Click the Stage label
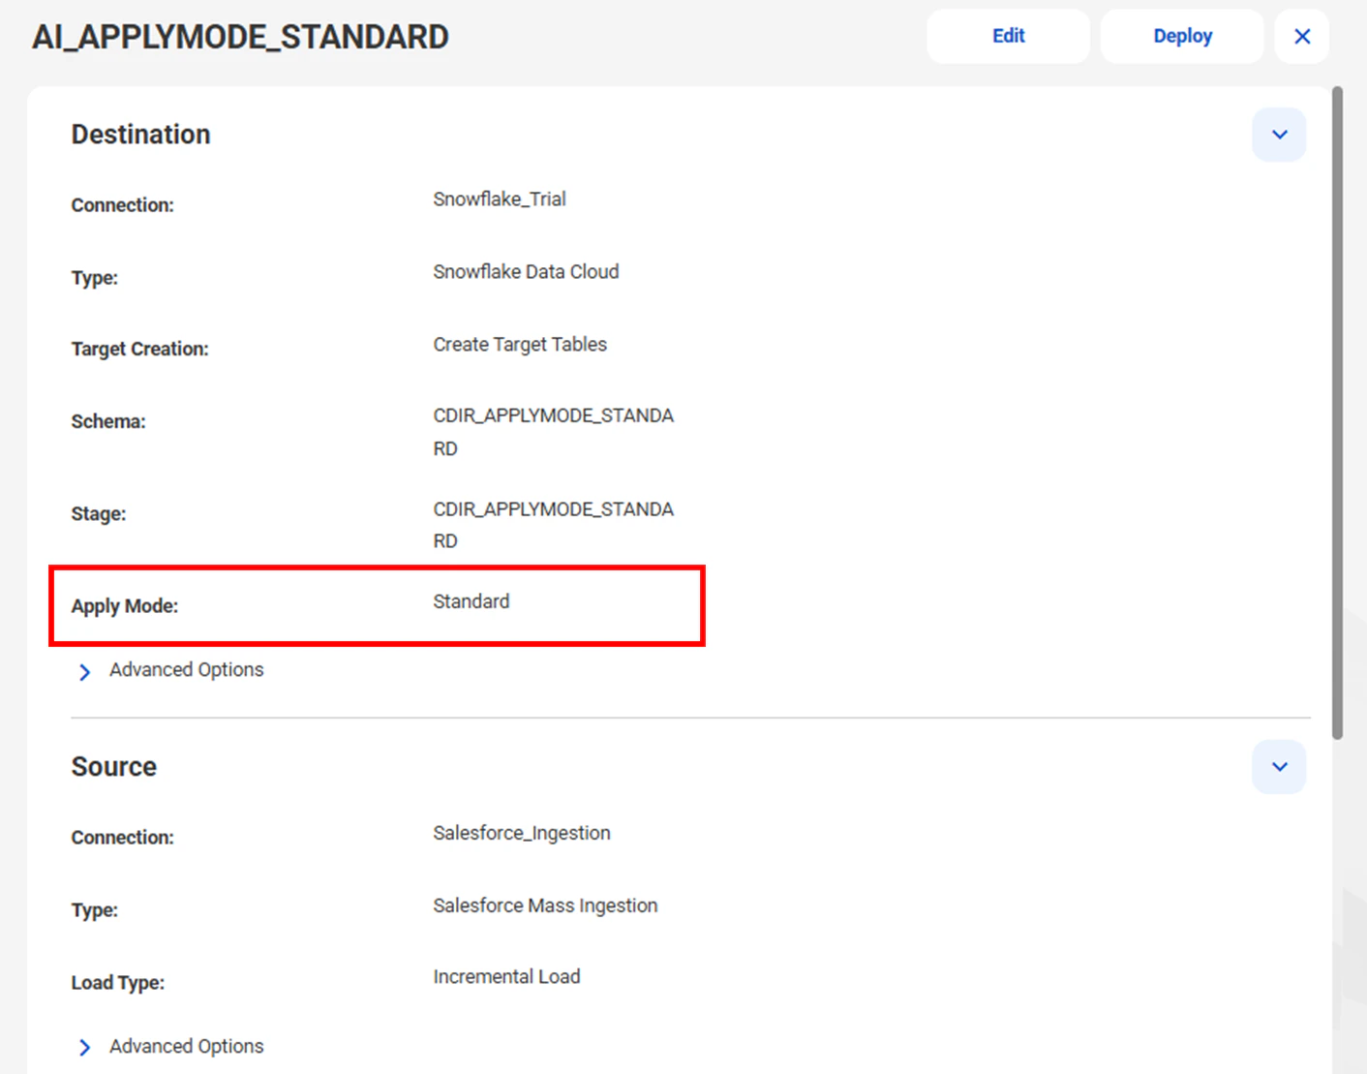This screenshot has width=1367, height=1074. [99, 514]
